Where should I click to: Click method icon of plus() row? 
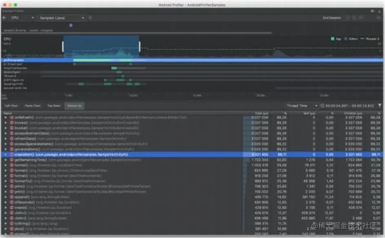pos(11,229)
